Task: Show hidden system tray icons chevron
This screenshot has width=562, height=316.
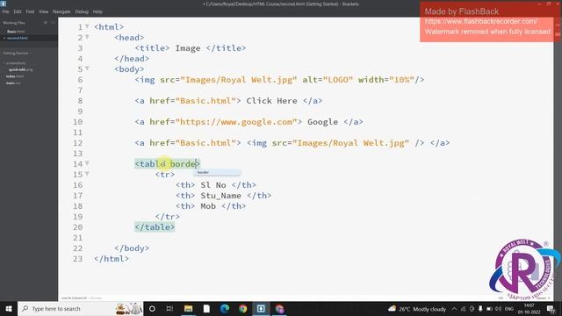Action: tap(454, 309)
